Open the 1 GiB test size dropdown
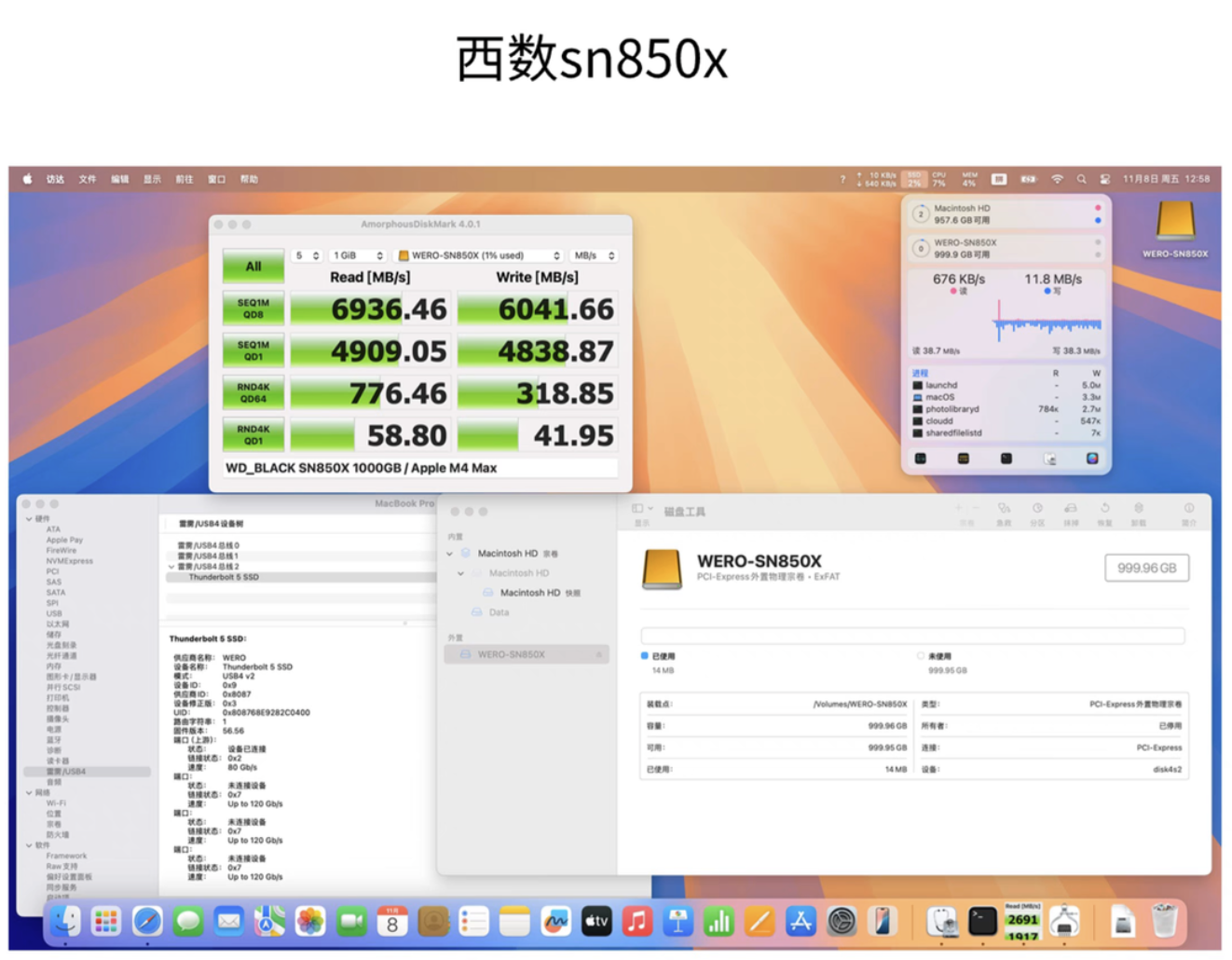Image resolution: width=1232 pixels, height=960 pixels. tap(359, 255)
